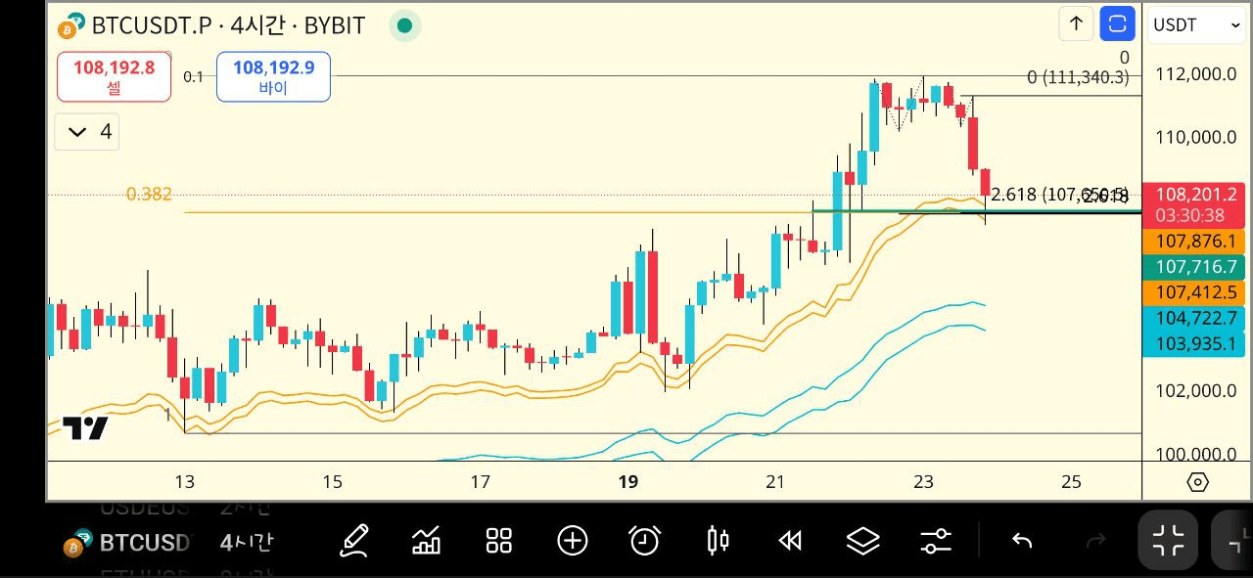Click date 13 on the time axis

(x=184, y=481)
